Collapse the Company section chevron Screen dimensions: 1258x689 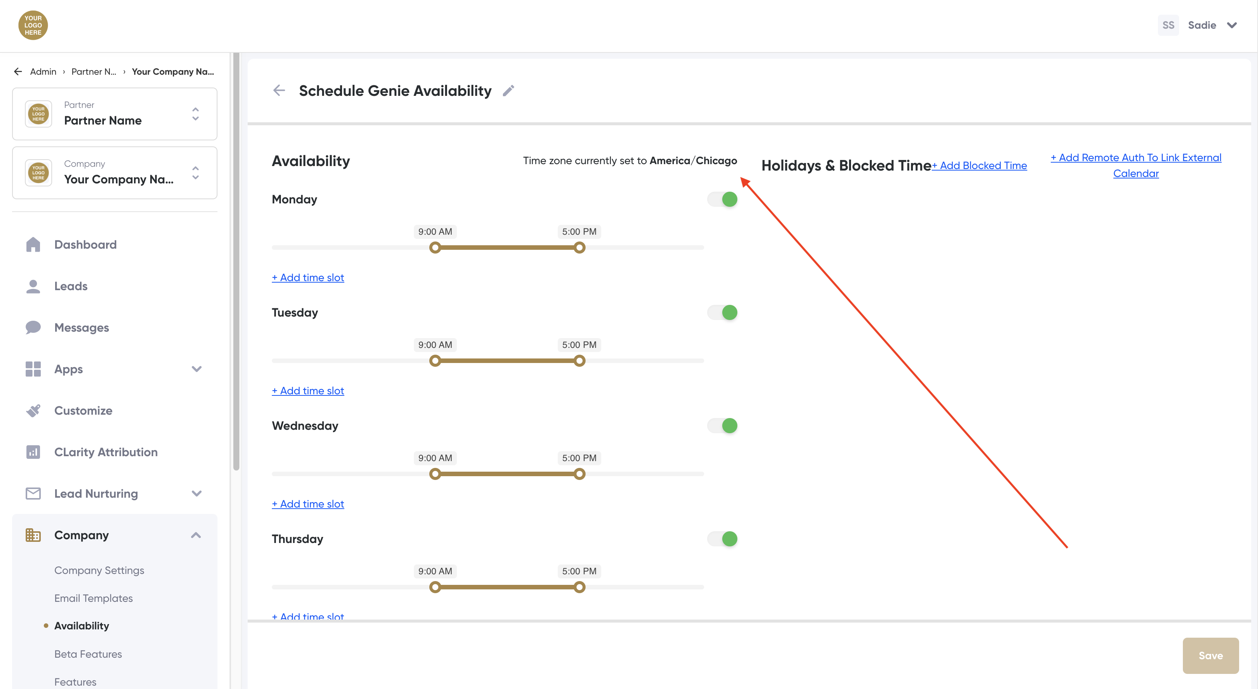[196, 535]
